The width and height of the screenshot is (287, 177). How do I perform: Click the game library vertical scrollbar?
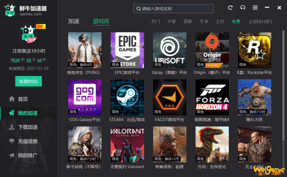[x=283, y=86]
